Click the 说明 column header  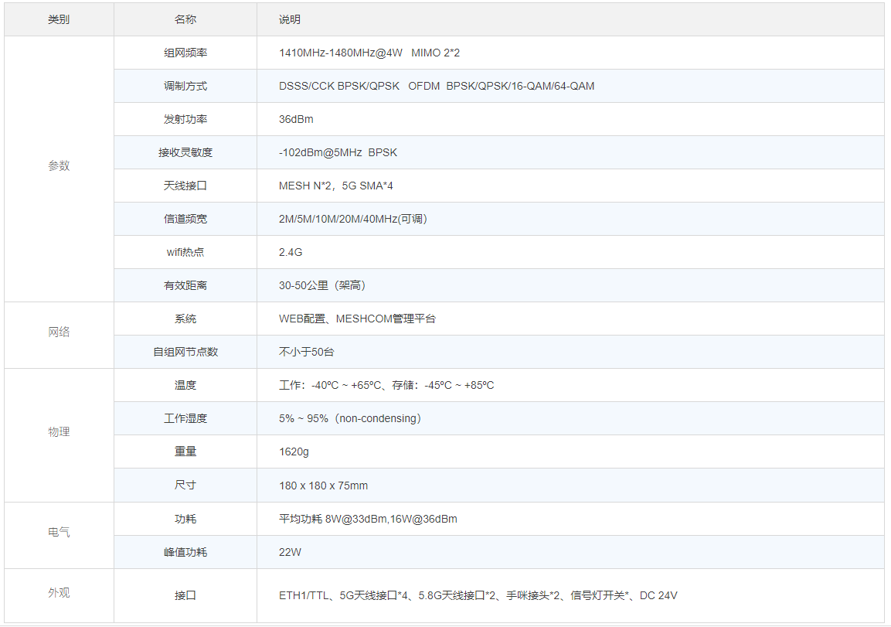pyautogui.click(x=290, y=19)
